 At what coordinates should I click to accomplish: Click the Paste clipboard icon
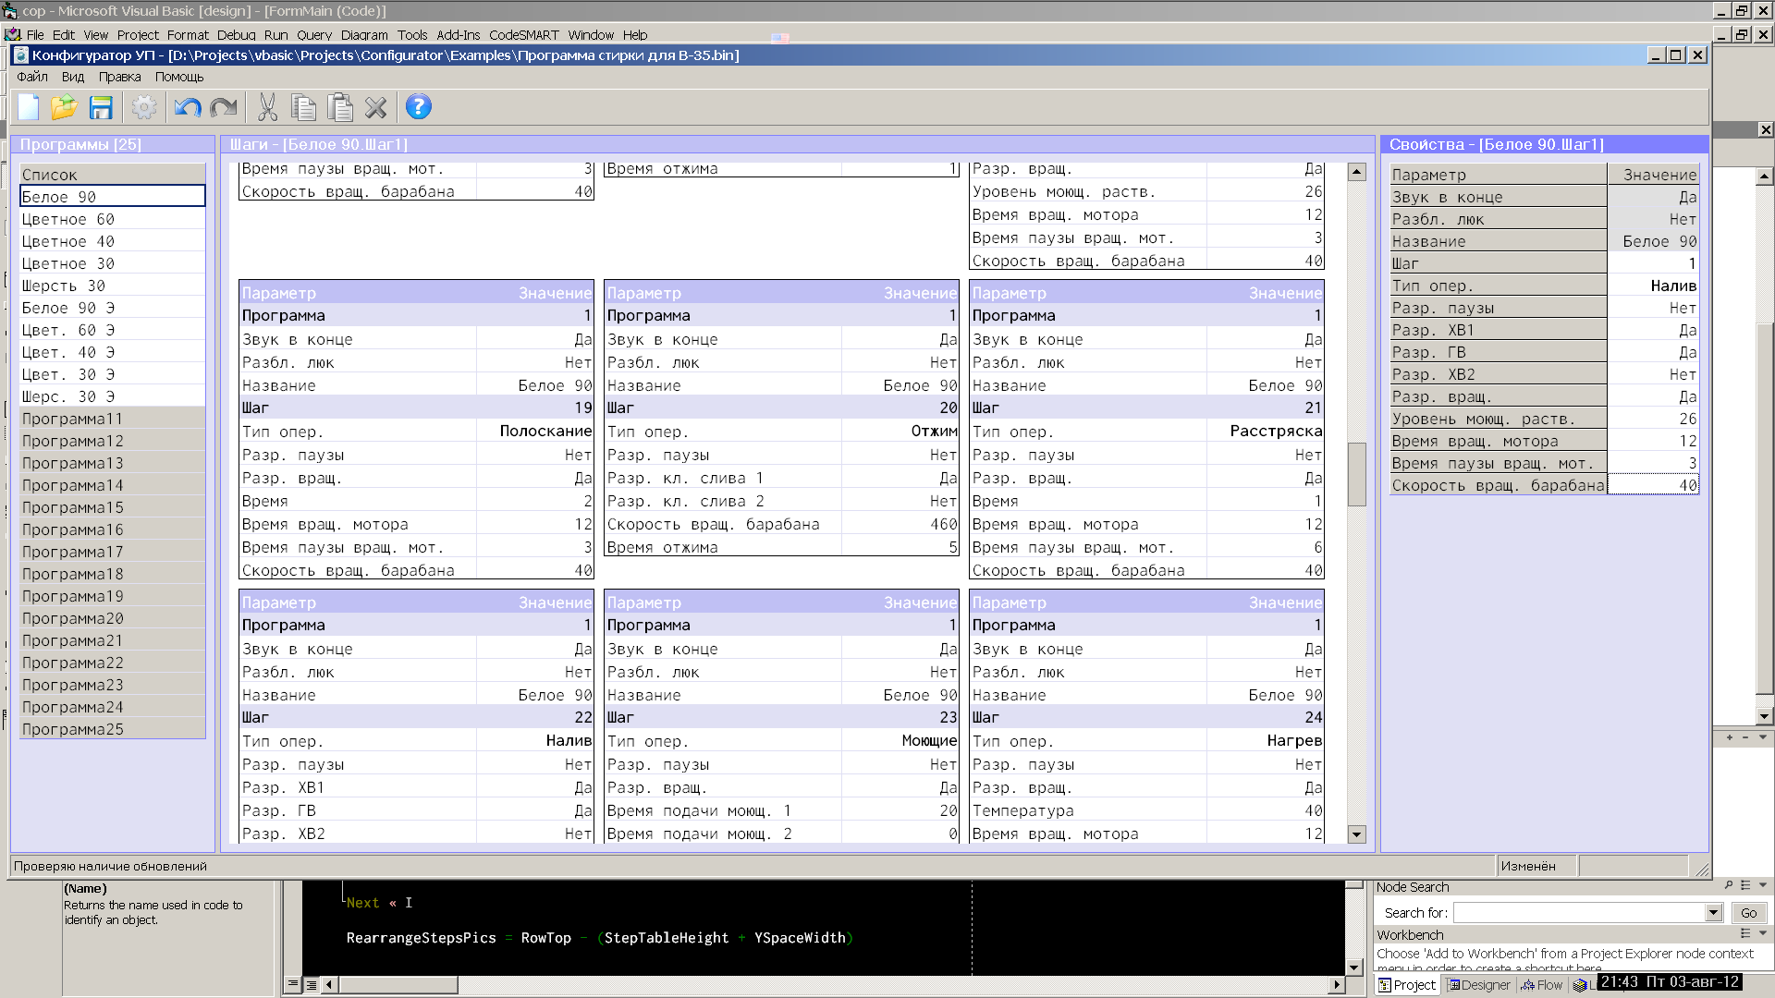340,107
